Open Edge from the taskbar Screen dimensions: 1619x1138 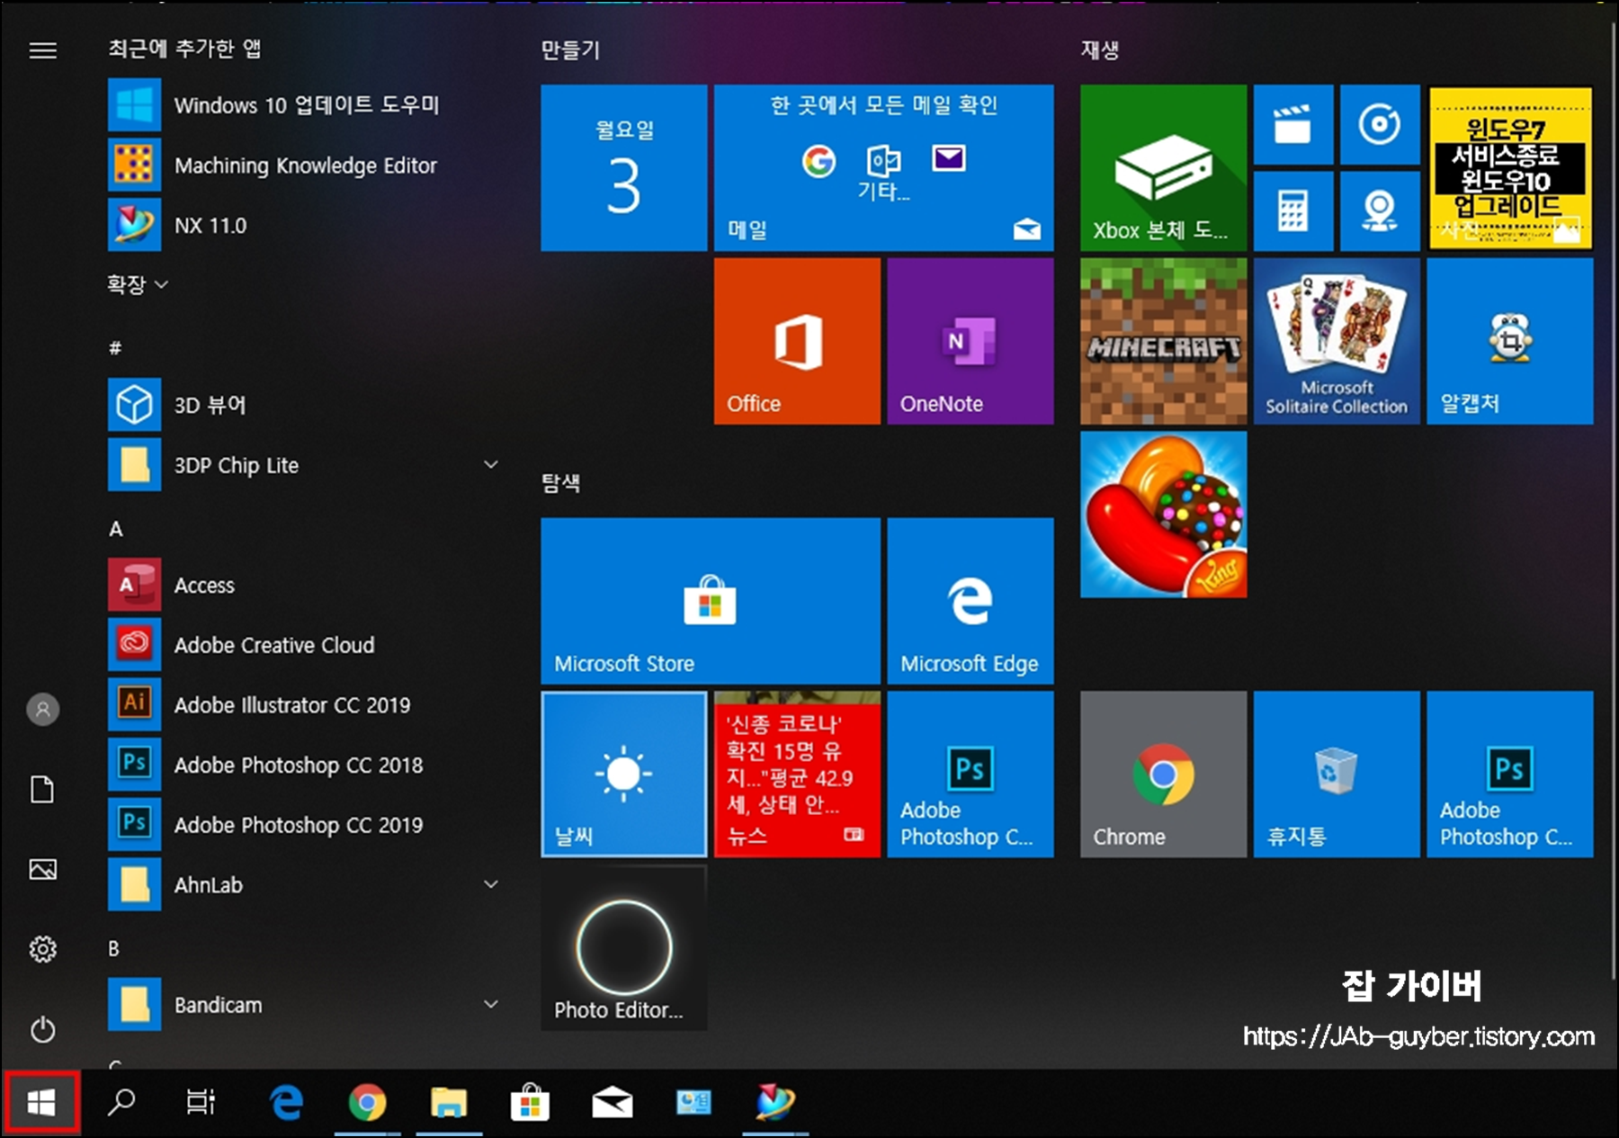point(287,1102)
